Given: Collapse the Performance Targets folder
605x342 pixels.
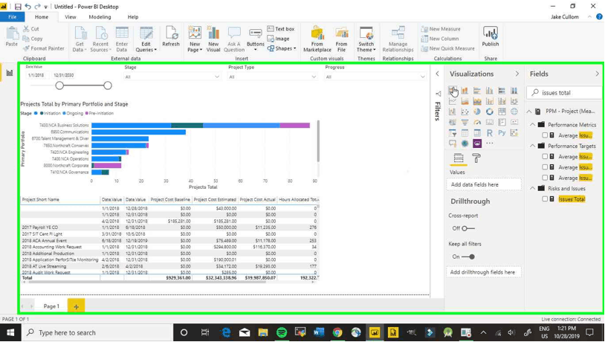Looking at the screenshot, I should click(532, 146).
